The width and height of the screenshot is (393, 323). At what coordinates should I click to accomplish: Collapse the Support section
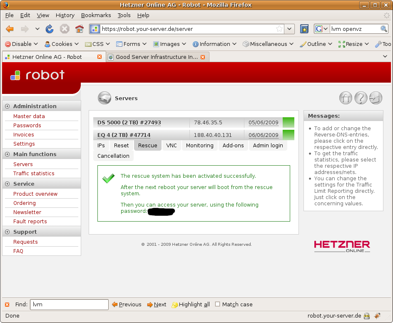point(7,232)
